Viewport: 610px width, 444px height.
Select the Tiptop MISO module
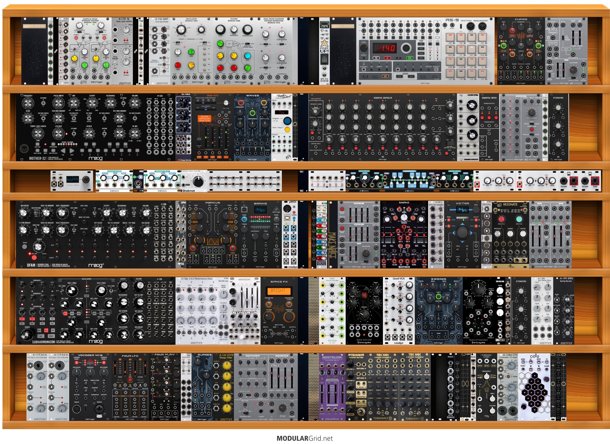pyautogui.click(x=332, y=311)
